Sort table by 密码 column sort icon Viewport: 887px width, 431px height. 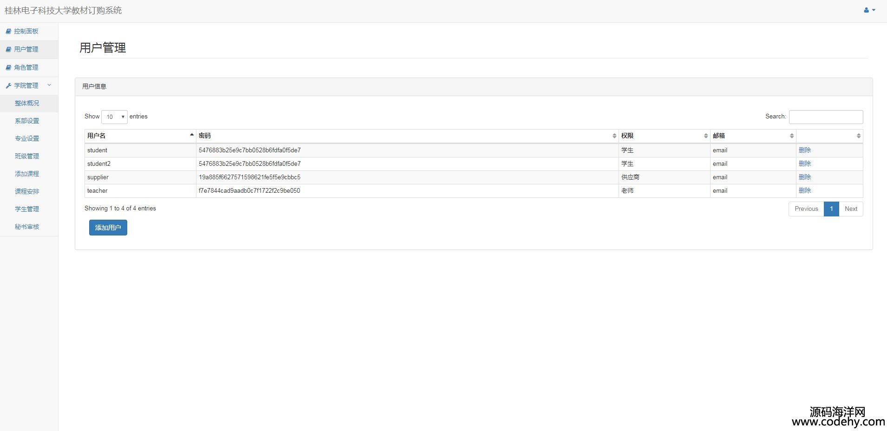coord(614,136)
